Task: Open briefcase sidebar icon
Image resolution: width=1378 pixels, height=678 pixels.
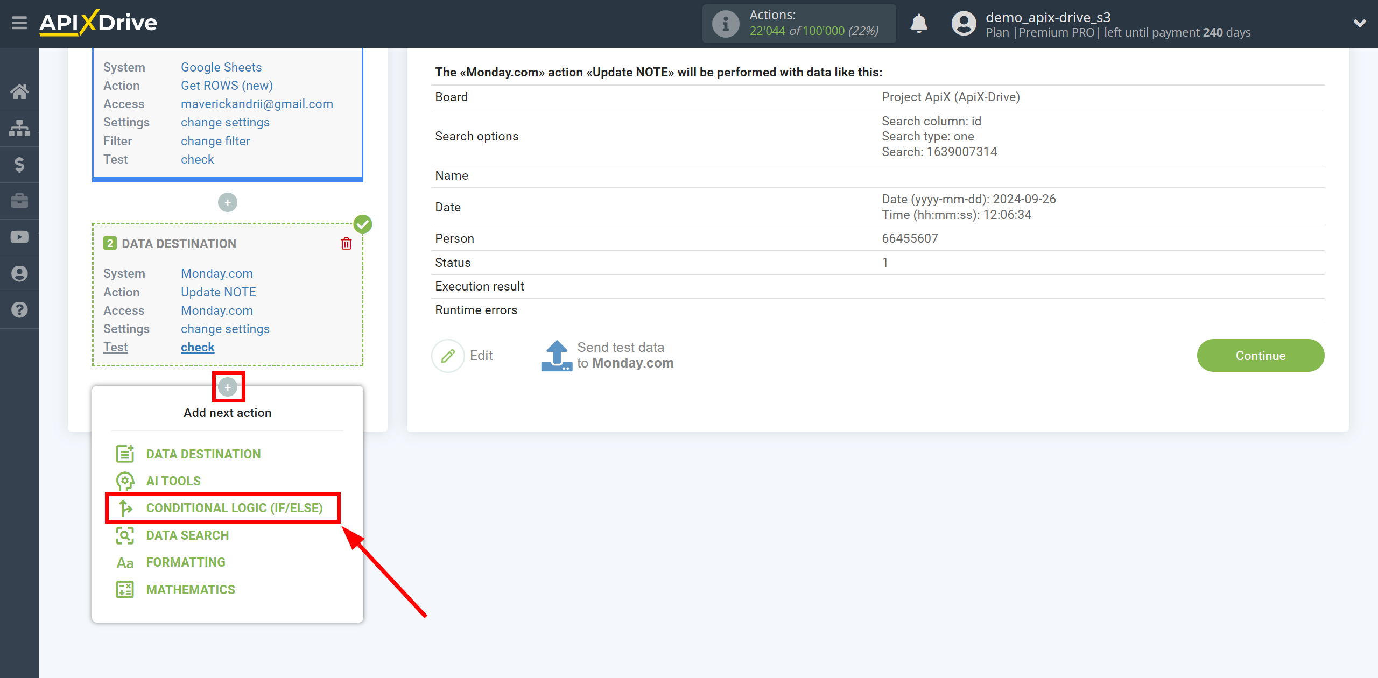Action: tap(19, 201)
